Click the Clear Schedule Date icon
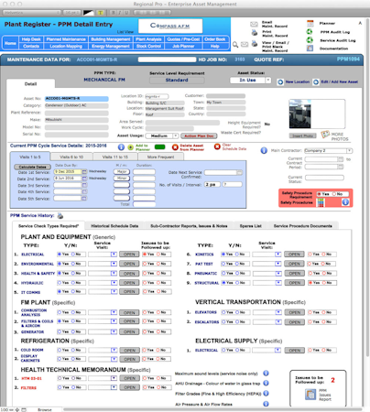 (217, 146)
